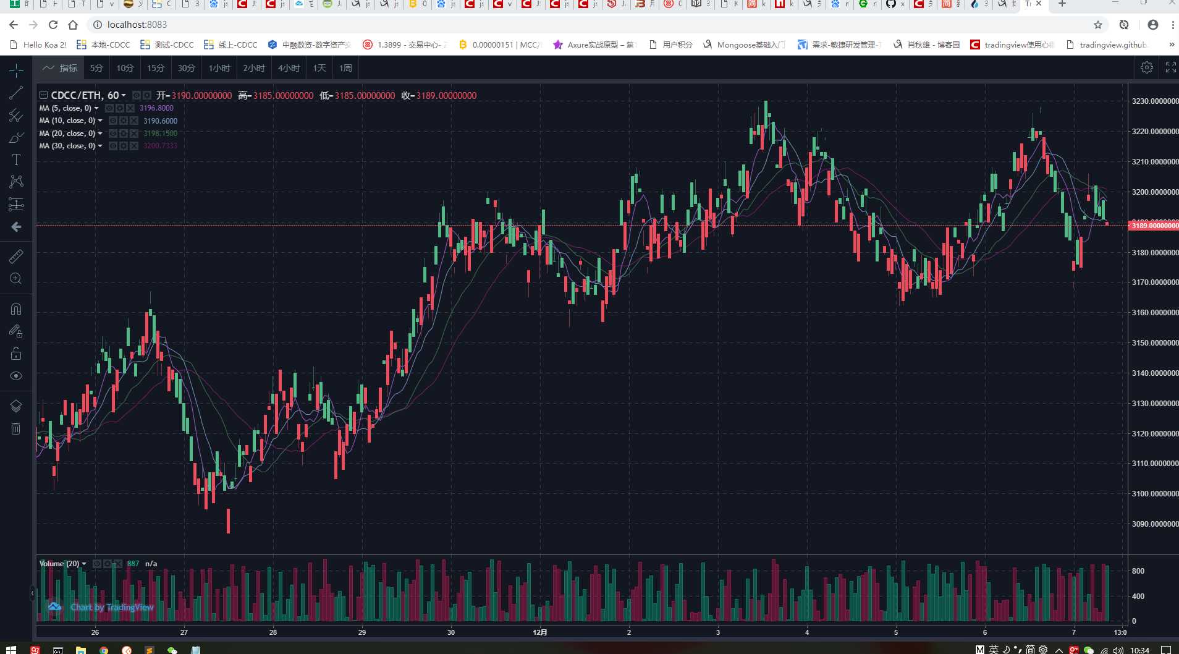Expand MA (5, close, 0) dropdown
This screenshot has height=654, width=1179.
coord(96,108)
